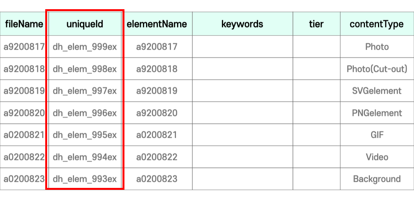This screenshot has height=199, width=414.
Task: Click the empty keywords cell for dh_elem_999ex
Action: pyautogui.click(x=242, y=47)
